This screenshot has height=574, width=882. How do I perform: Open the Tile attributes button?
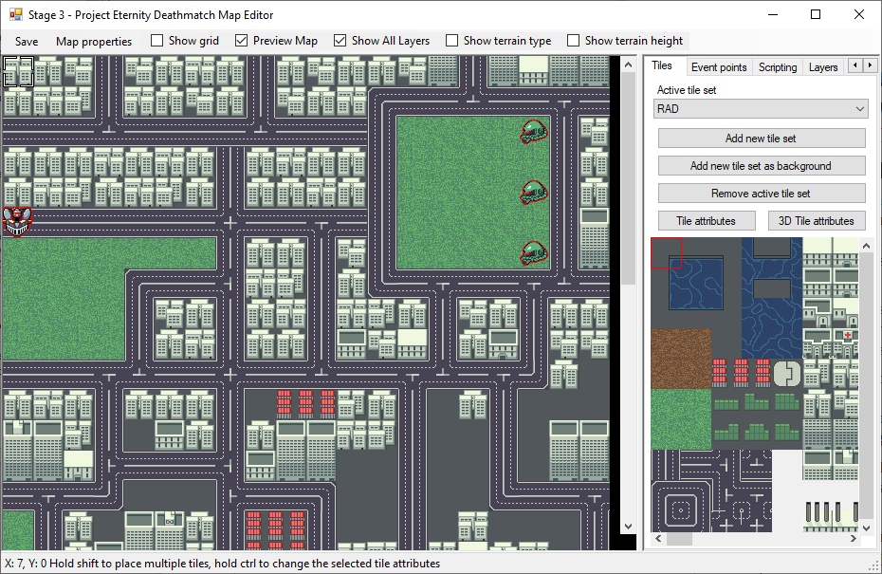click(706, 221)
